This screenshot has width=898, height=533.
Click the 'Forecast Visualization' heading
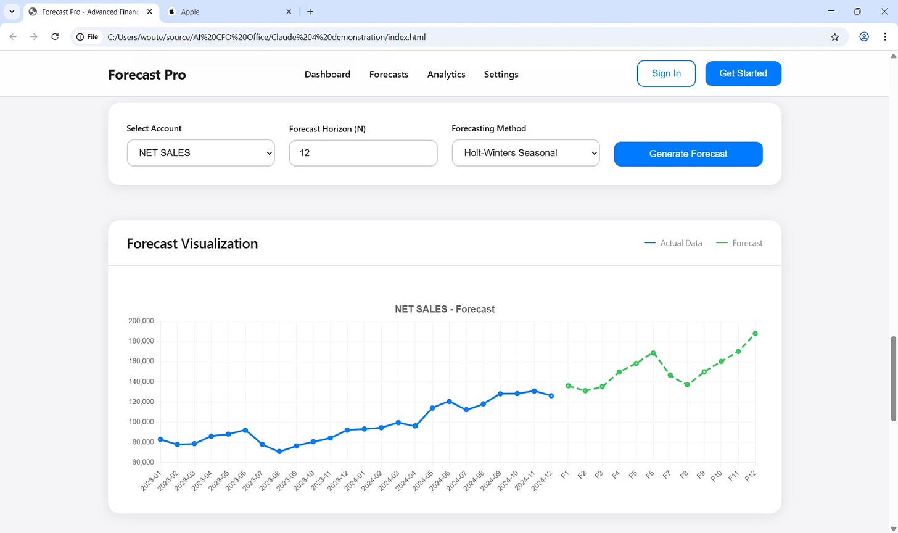coord(192,244)
